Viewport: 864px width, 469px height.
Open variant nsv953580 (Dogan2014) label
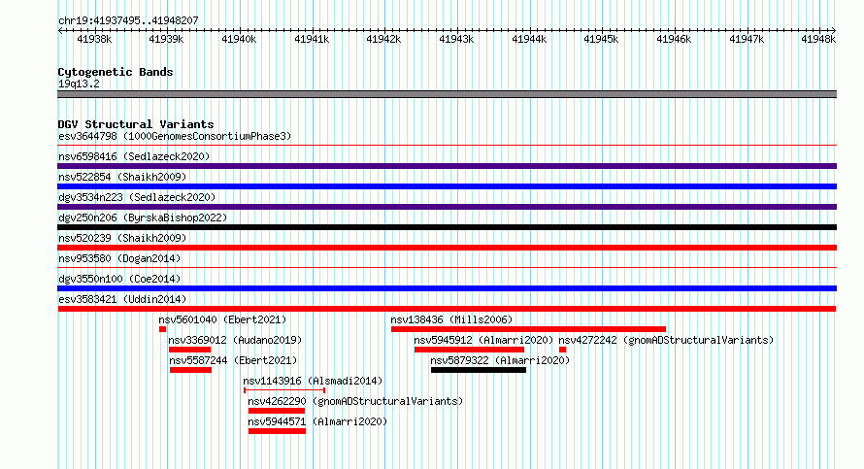click(119, 258)
